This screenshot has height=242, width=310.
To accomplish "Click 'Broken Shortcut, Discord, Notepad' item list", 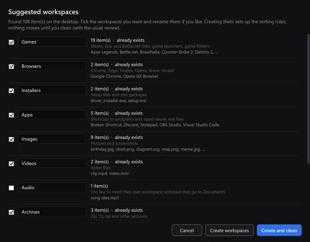I will (155, 125).
